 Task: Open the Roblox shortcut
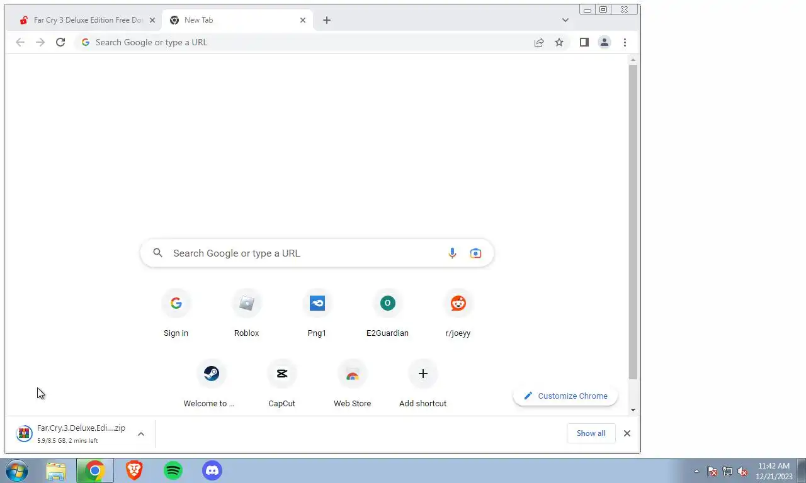(246, 313)
